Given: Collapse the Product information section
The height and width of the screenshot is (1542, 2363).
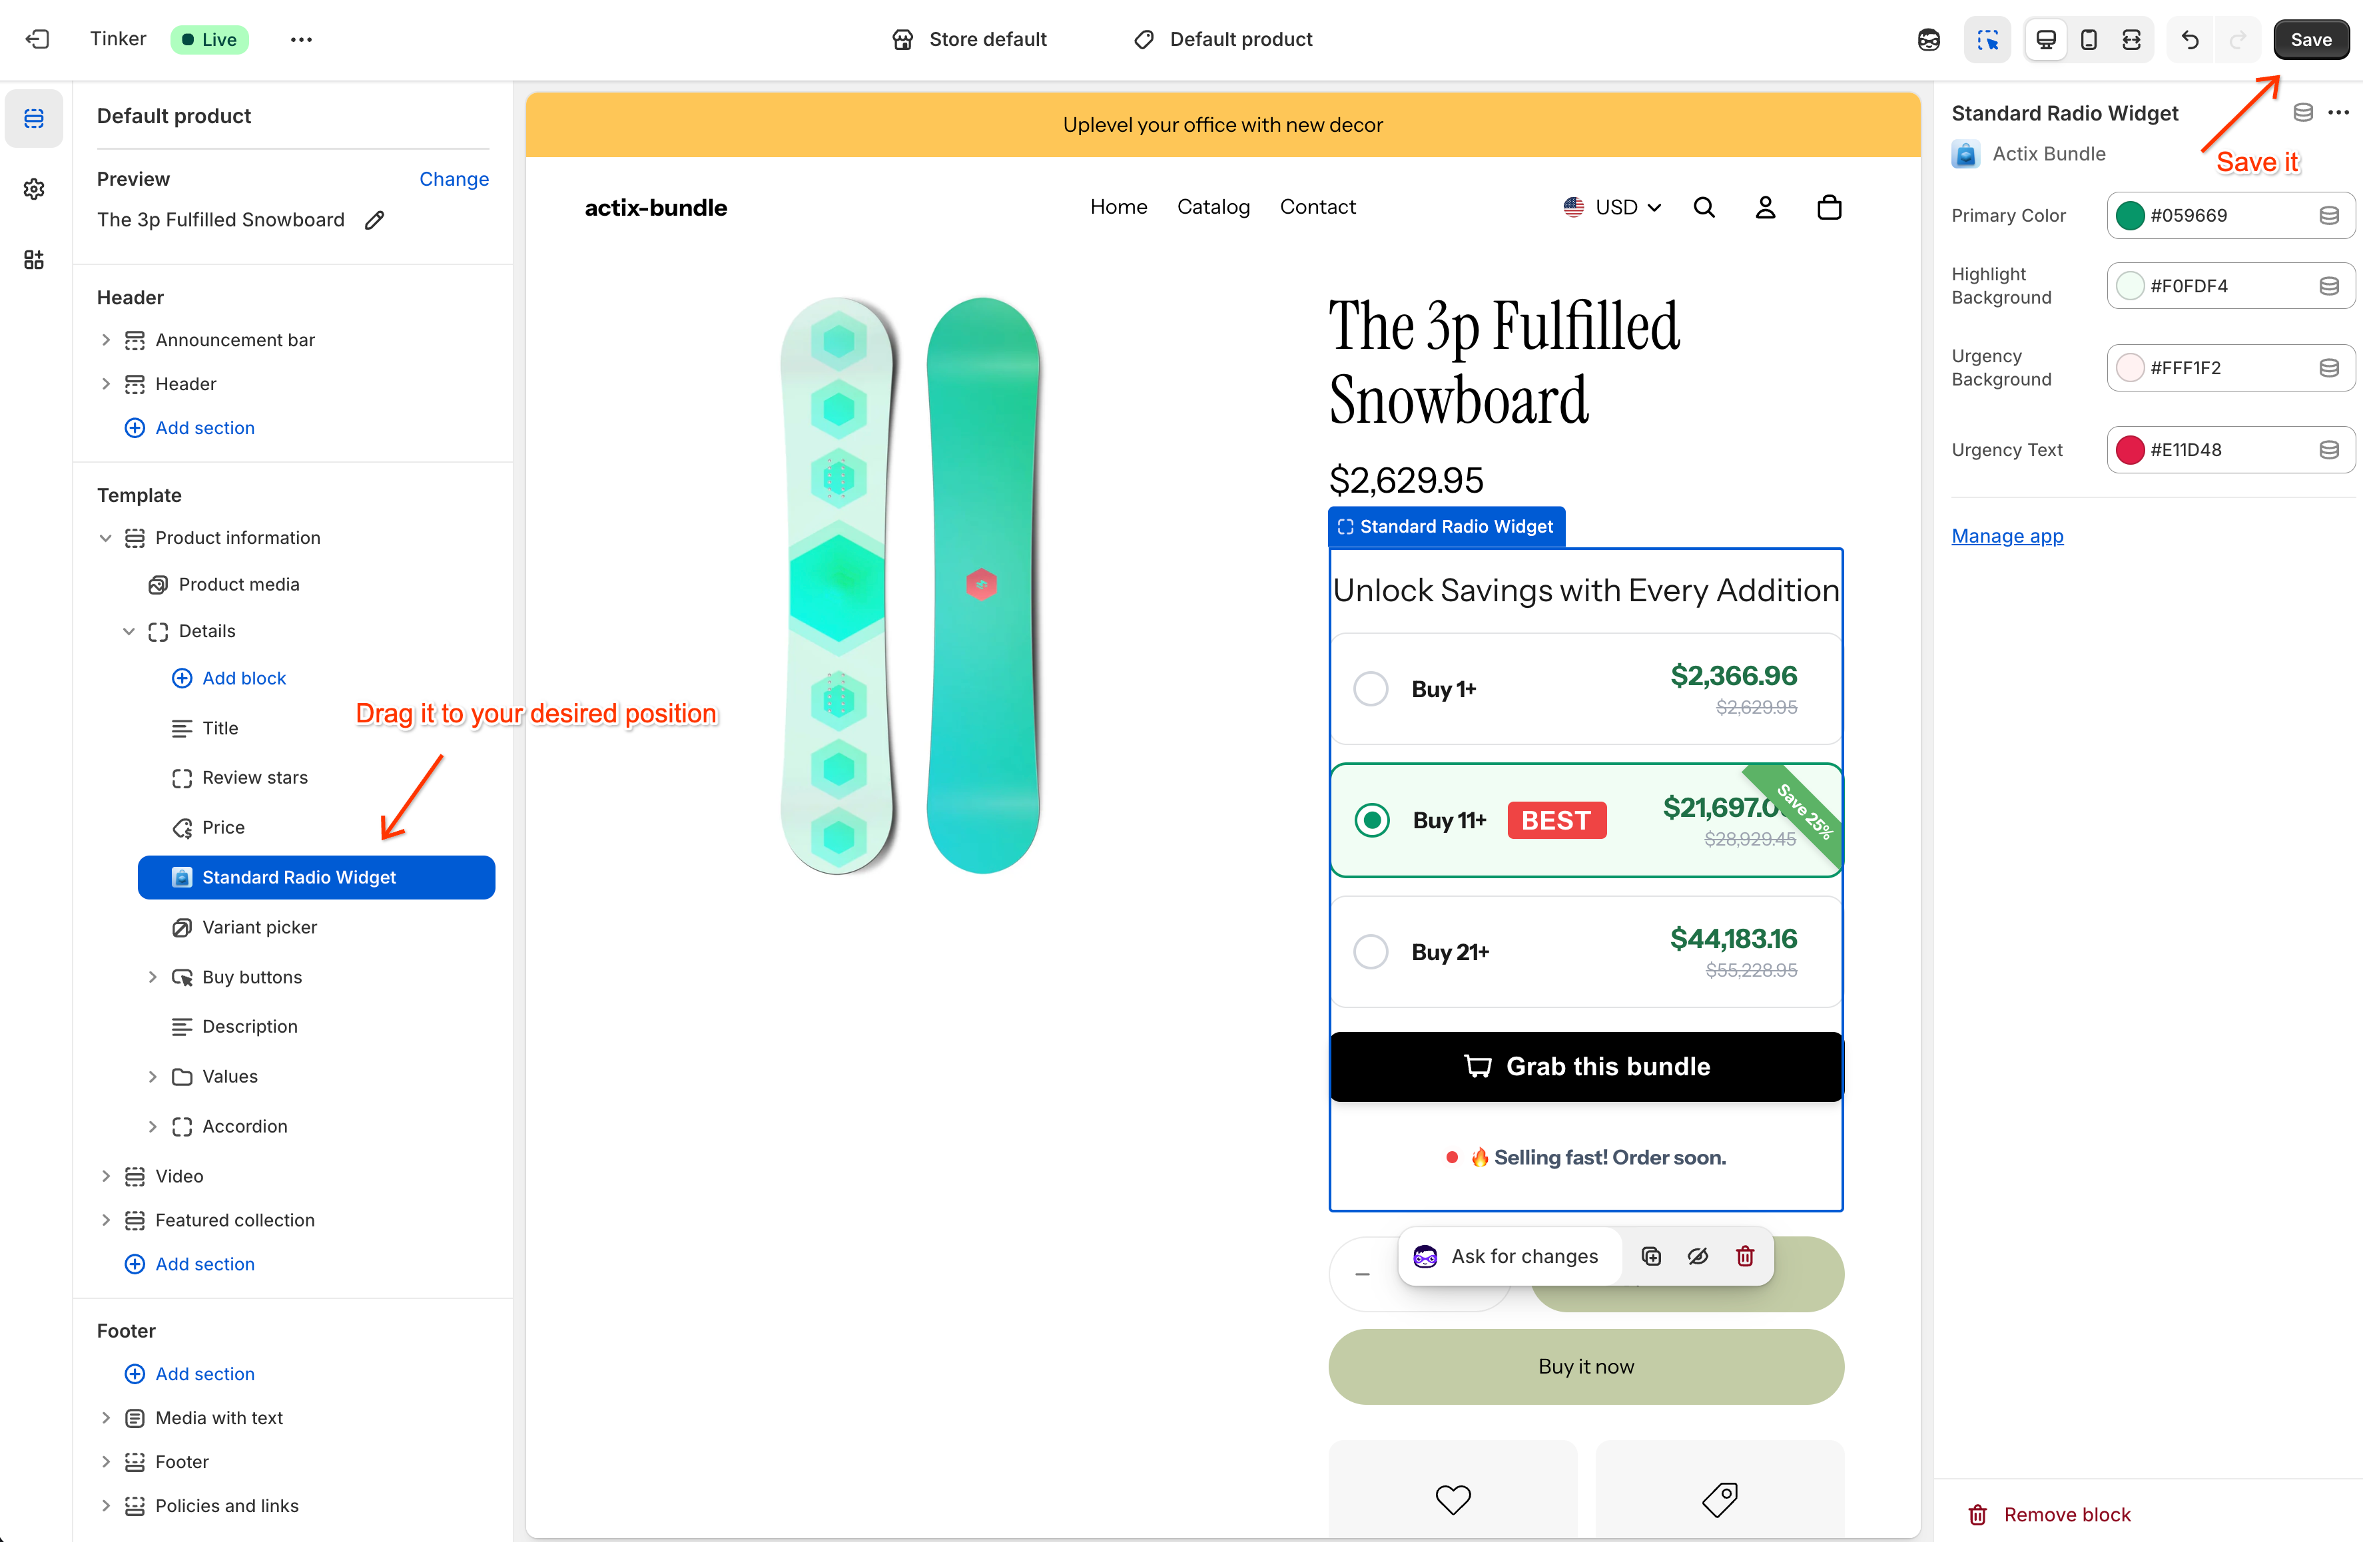Looking at the screenshot, I should point(107,538).
